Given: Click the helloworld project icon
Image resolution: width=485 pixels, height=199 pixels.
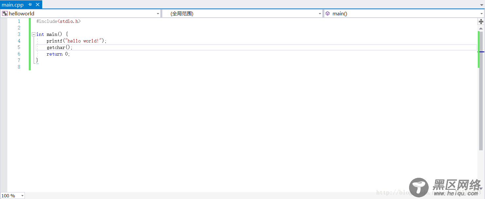Looking at the screenshot, I should tap(5, 13).
